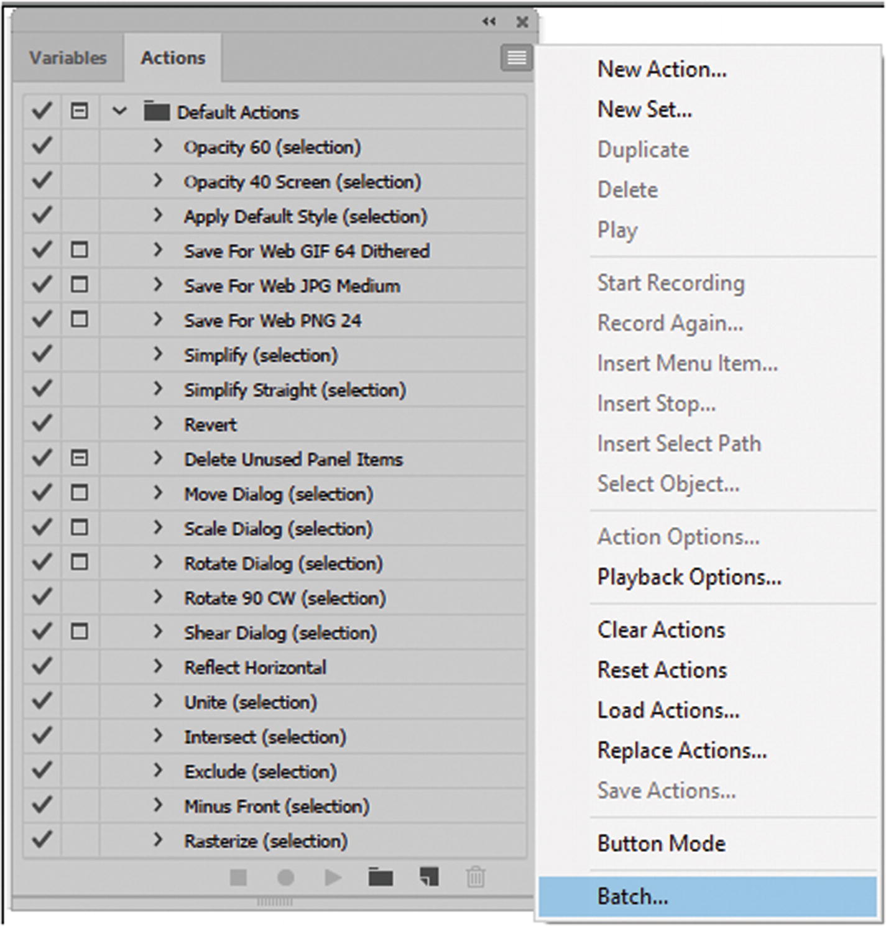Click the Stop Playing/Recording icon

click(x=238, y=878)
